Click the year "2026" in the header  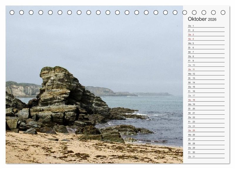(212, 19)
